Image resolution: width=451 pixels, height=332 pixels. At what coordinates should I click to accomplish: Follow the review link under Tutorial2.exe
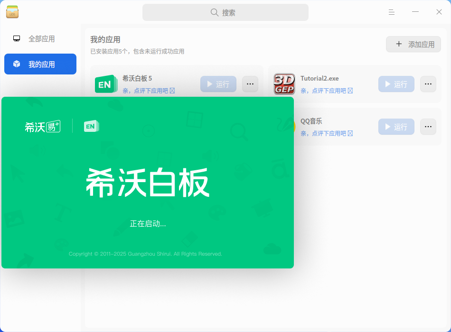click(x=327, y=91)
